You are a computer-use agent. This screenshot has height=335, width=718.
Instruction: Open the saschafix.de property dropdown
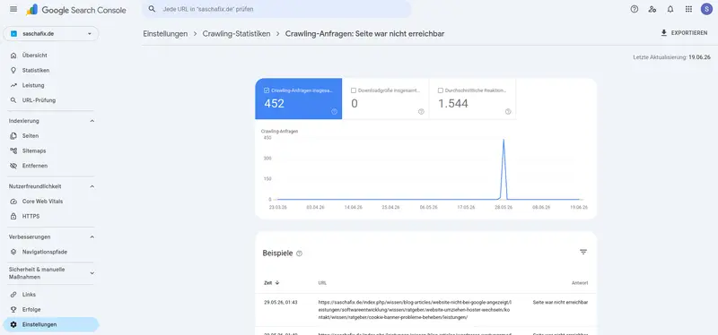51,34
